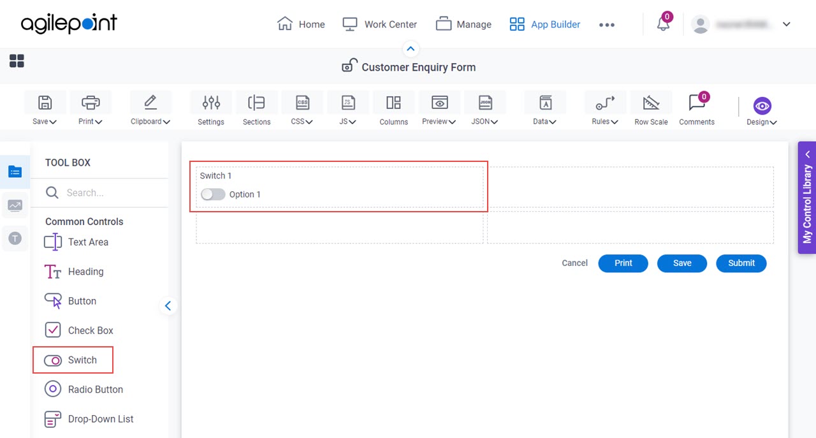Pick the Button control in toolbox
816x438 pixels.
pyautogui.click(x=70, y=301)
